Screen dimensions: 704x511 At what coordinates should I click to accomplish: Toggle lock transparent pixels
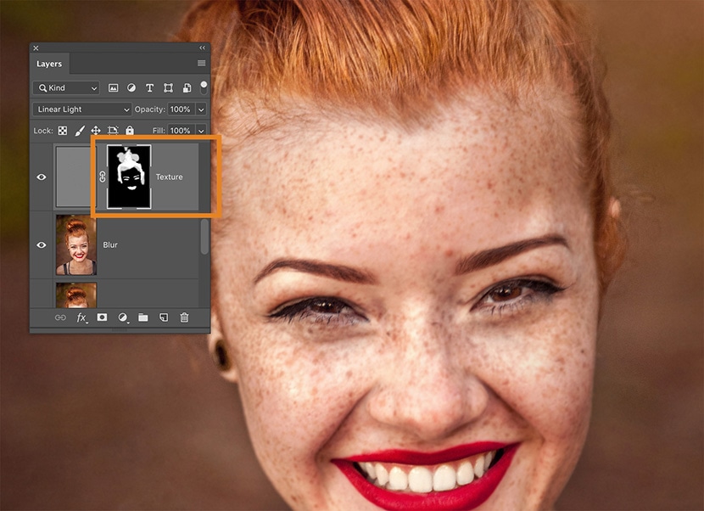[x=62, y=131]
